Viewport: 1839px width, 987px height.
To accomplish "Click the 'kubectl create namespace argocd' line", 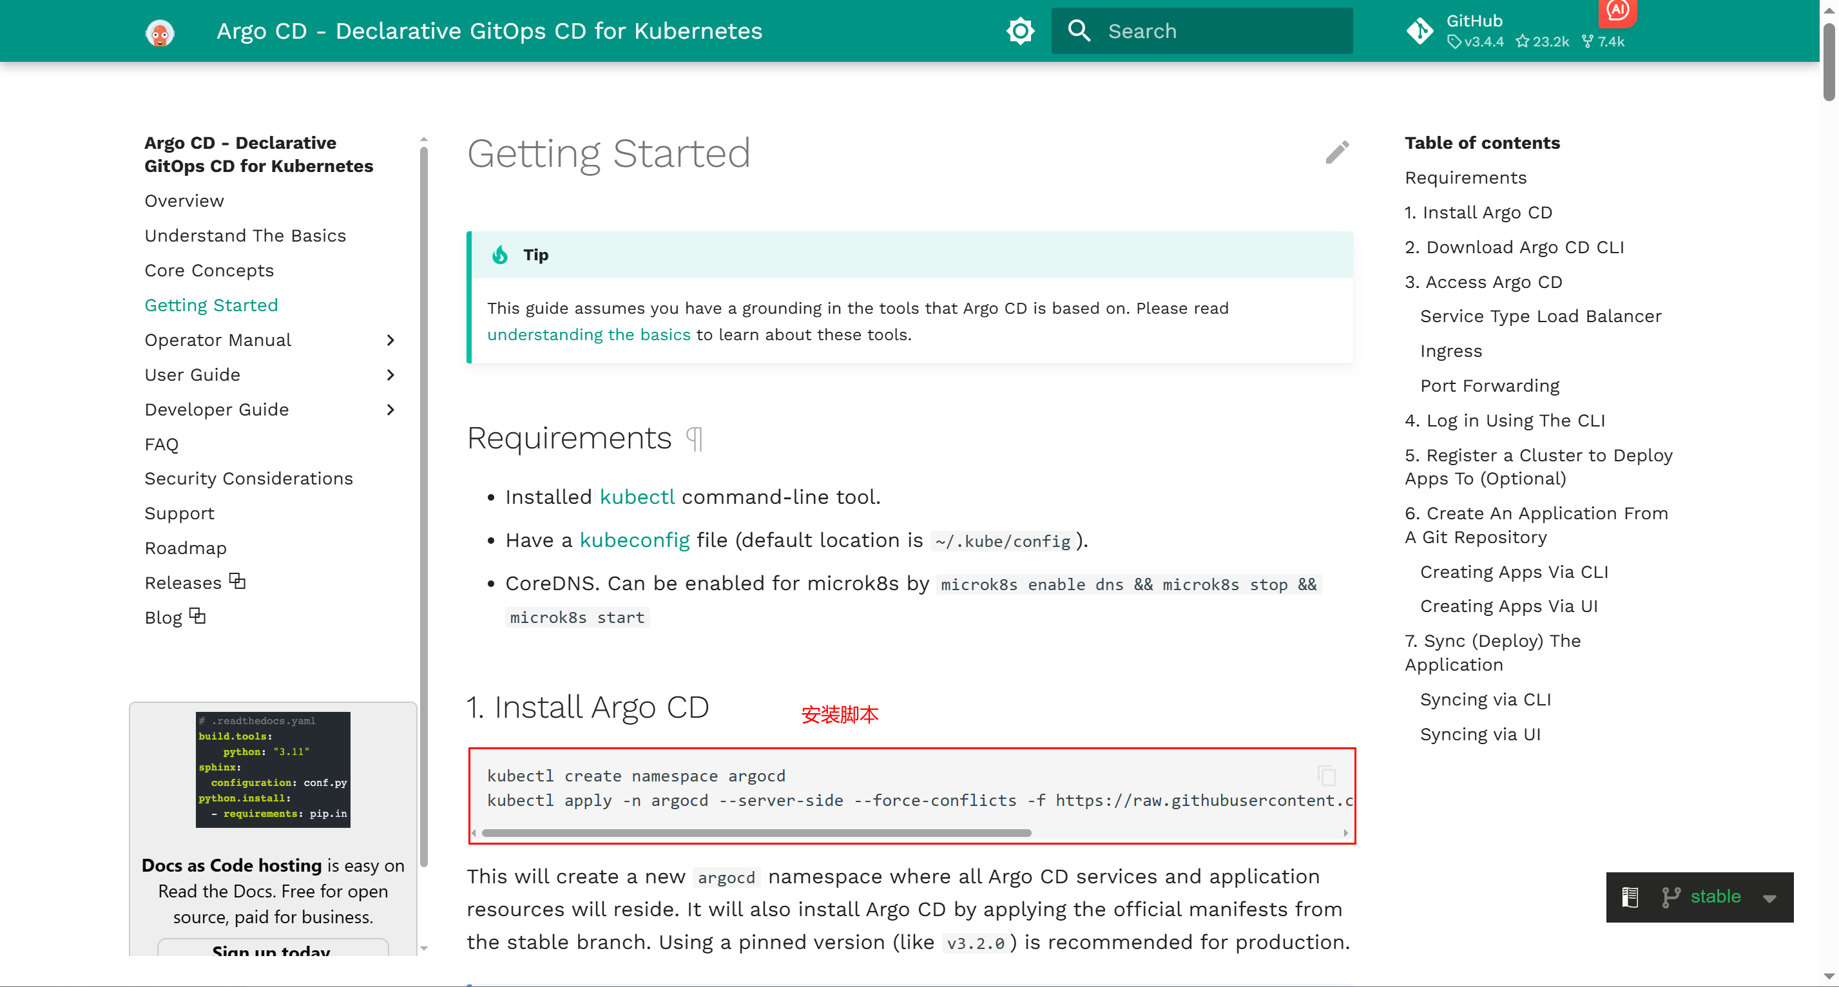I will 636,776.
